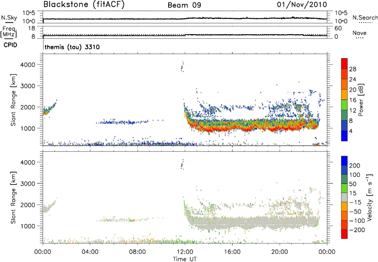Image resolution: width=378 pixels, height=262 pixels.
Task: Click the "1000" tick in velocity panel
Action: coord(28,226)
